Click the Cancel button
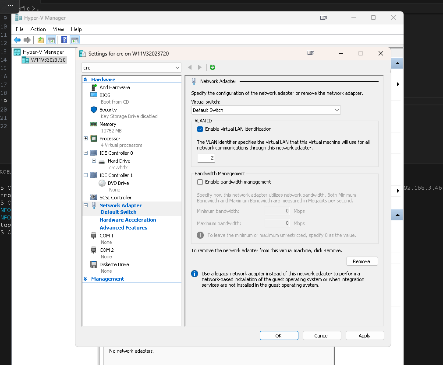Viewport: 443px width, 365px height. click(x=322, y=336)
